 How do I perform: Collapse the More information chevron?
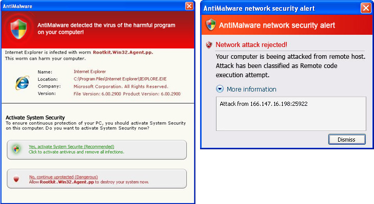(220, 89)
